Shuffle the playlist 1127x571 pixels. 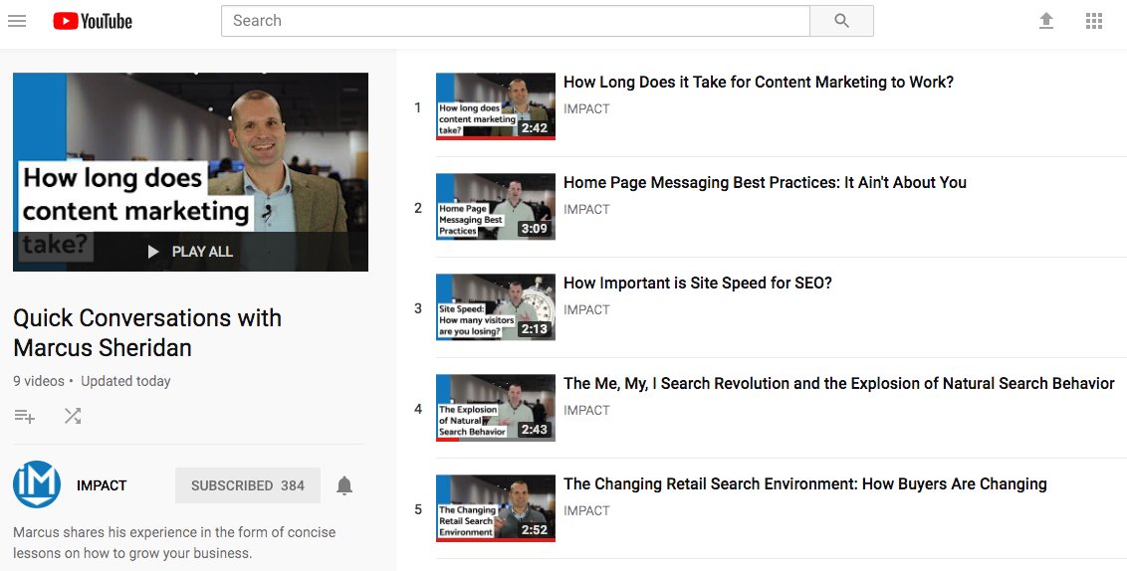73,416
